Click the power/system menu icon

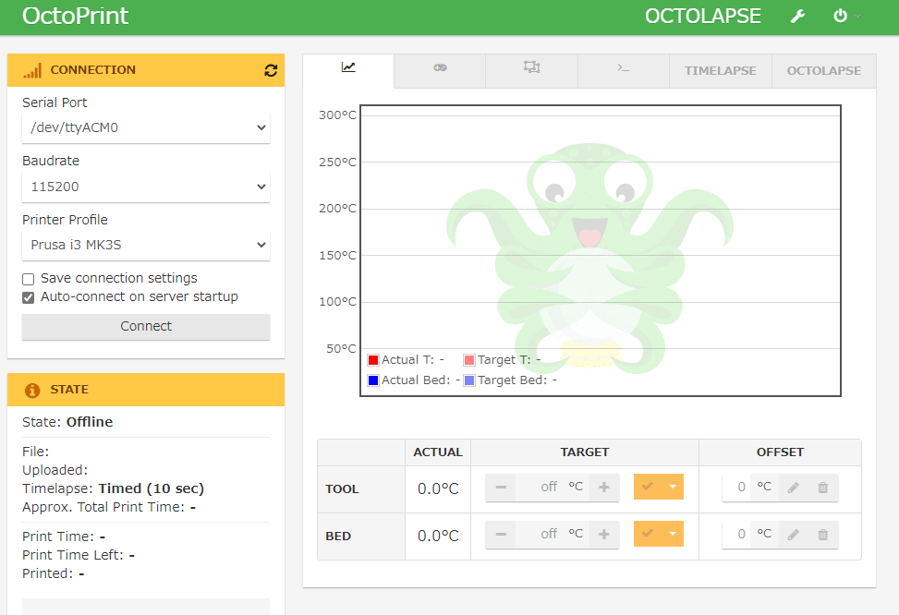(x=842, y=16)
